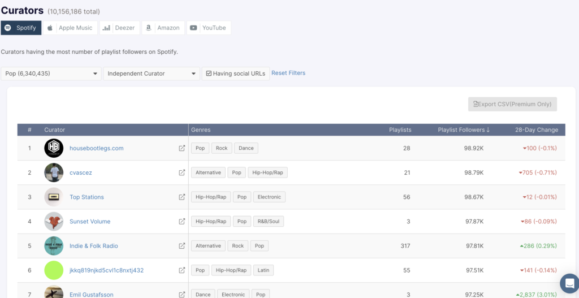Click Export CSV (Premium Only) button
The width and height of the screenshot is (579, 298).
512,104
